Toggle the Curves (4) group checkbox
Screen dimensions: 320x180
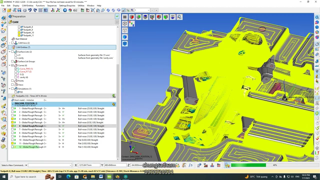[12, 65]
